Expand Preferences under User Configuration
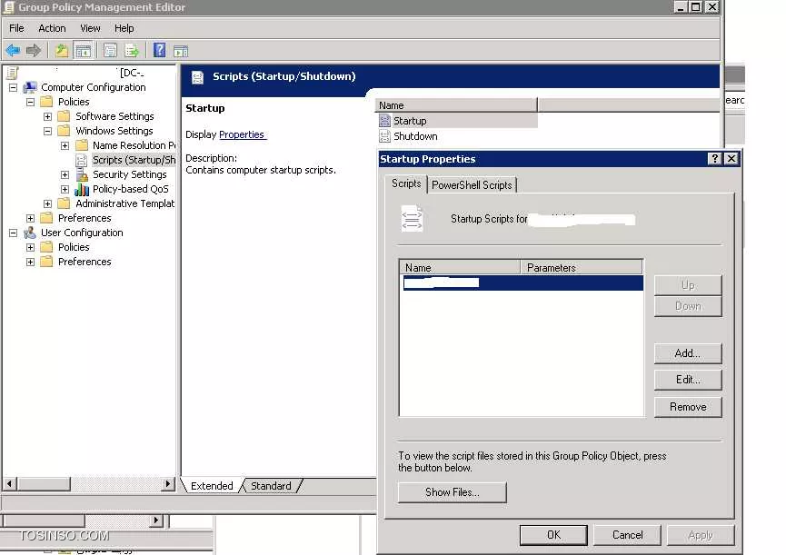This screenshot has height=555, width=786. coord(31,262)
